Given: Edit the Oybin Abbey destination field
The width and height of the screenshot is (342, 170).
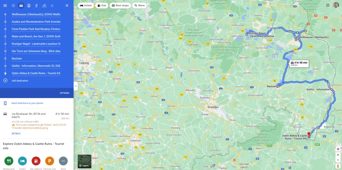Looking at the screenshot, I should pyautogui.click(x=36, y=73).
